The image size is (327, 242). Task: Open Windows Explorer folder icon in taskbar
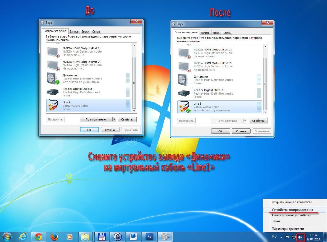85,237
